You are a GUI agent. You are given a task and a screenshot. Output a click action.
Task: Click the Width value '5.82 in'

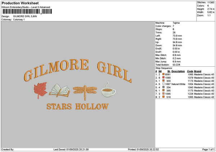coord(211,12)
